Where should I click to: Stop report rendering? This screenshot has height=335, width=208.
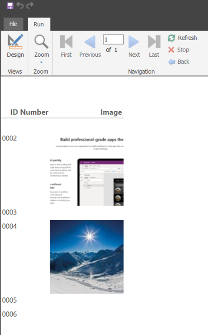click(x=178, y=50)
